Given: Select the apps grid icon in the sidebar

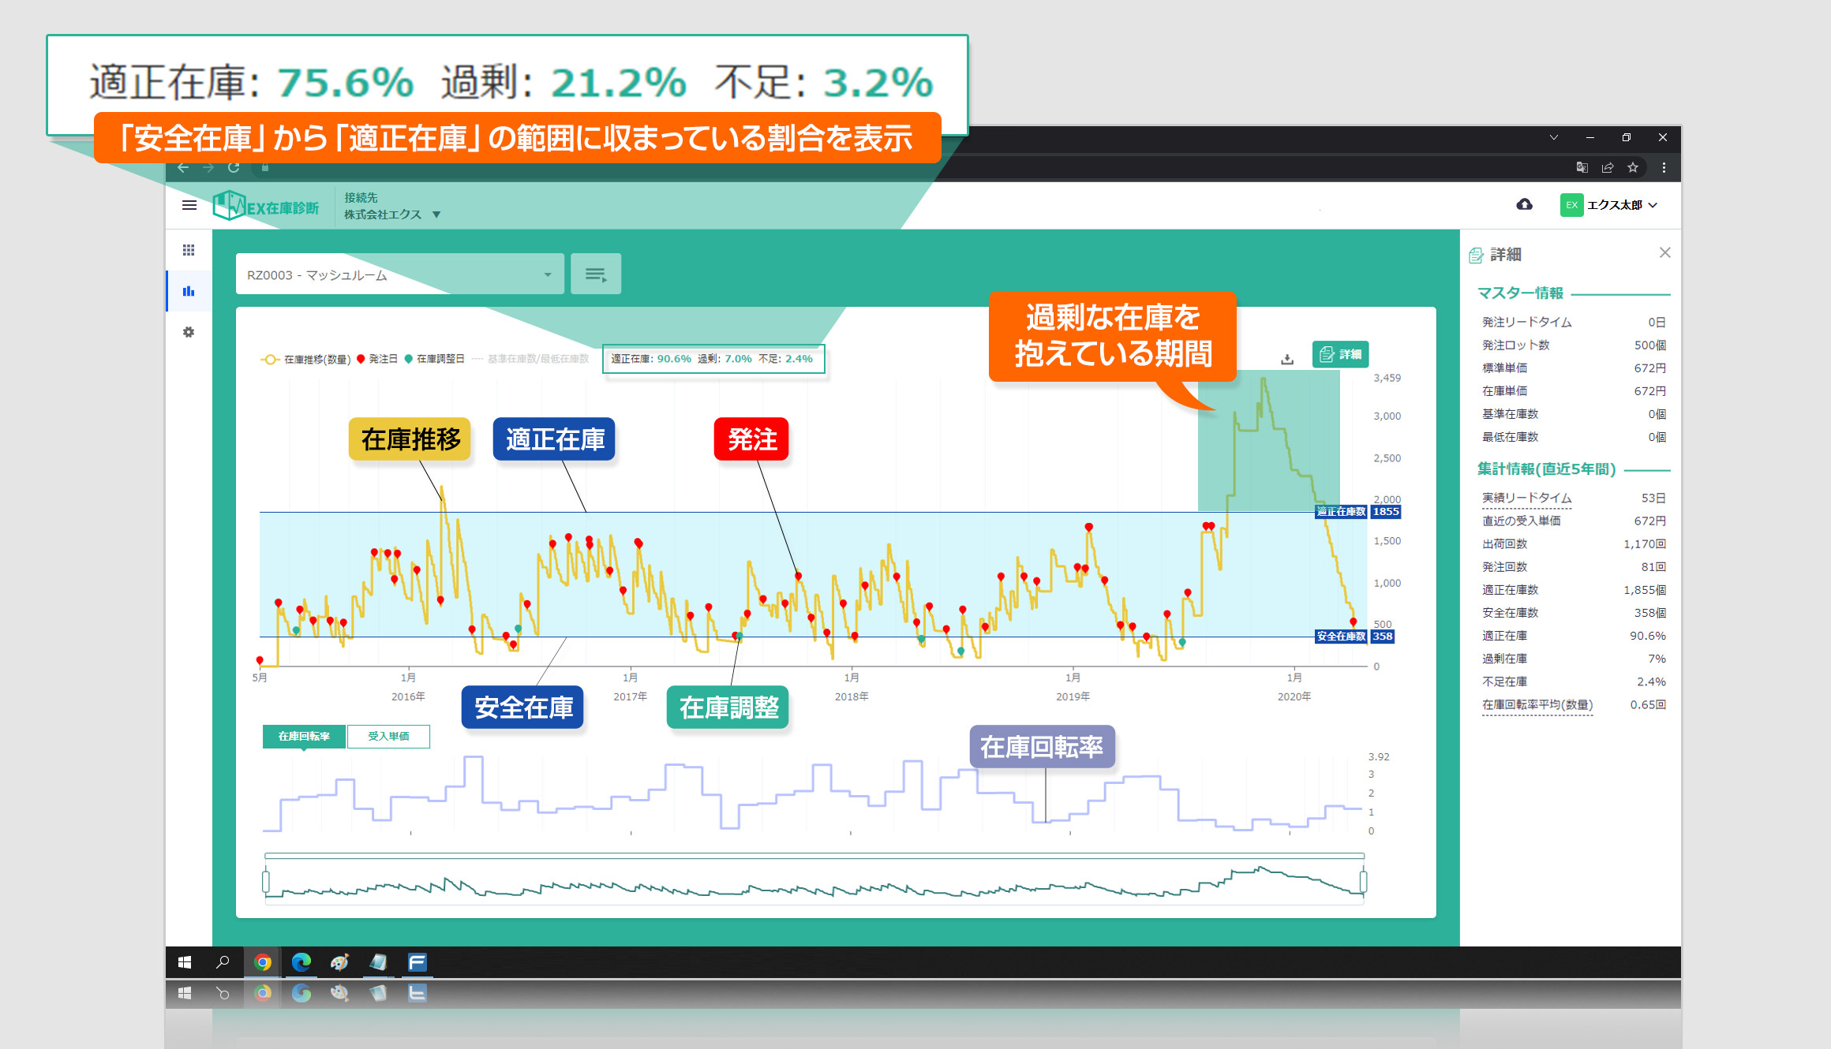Looking at the screenshot, I should pos(189,250).
